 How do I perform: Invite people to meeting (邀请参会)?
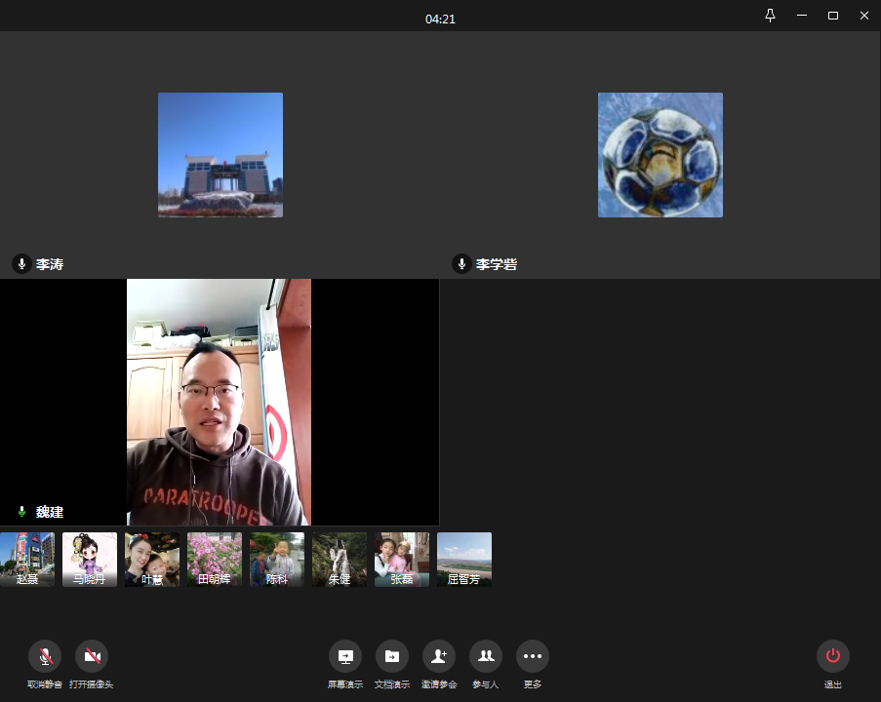coord(438,656)
